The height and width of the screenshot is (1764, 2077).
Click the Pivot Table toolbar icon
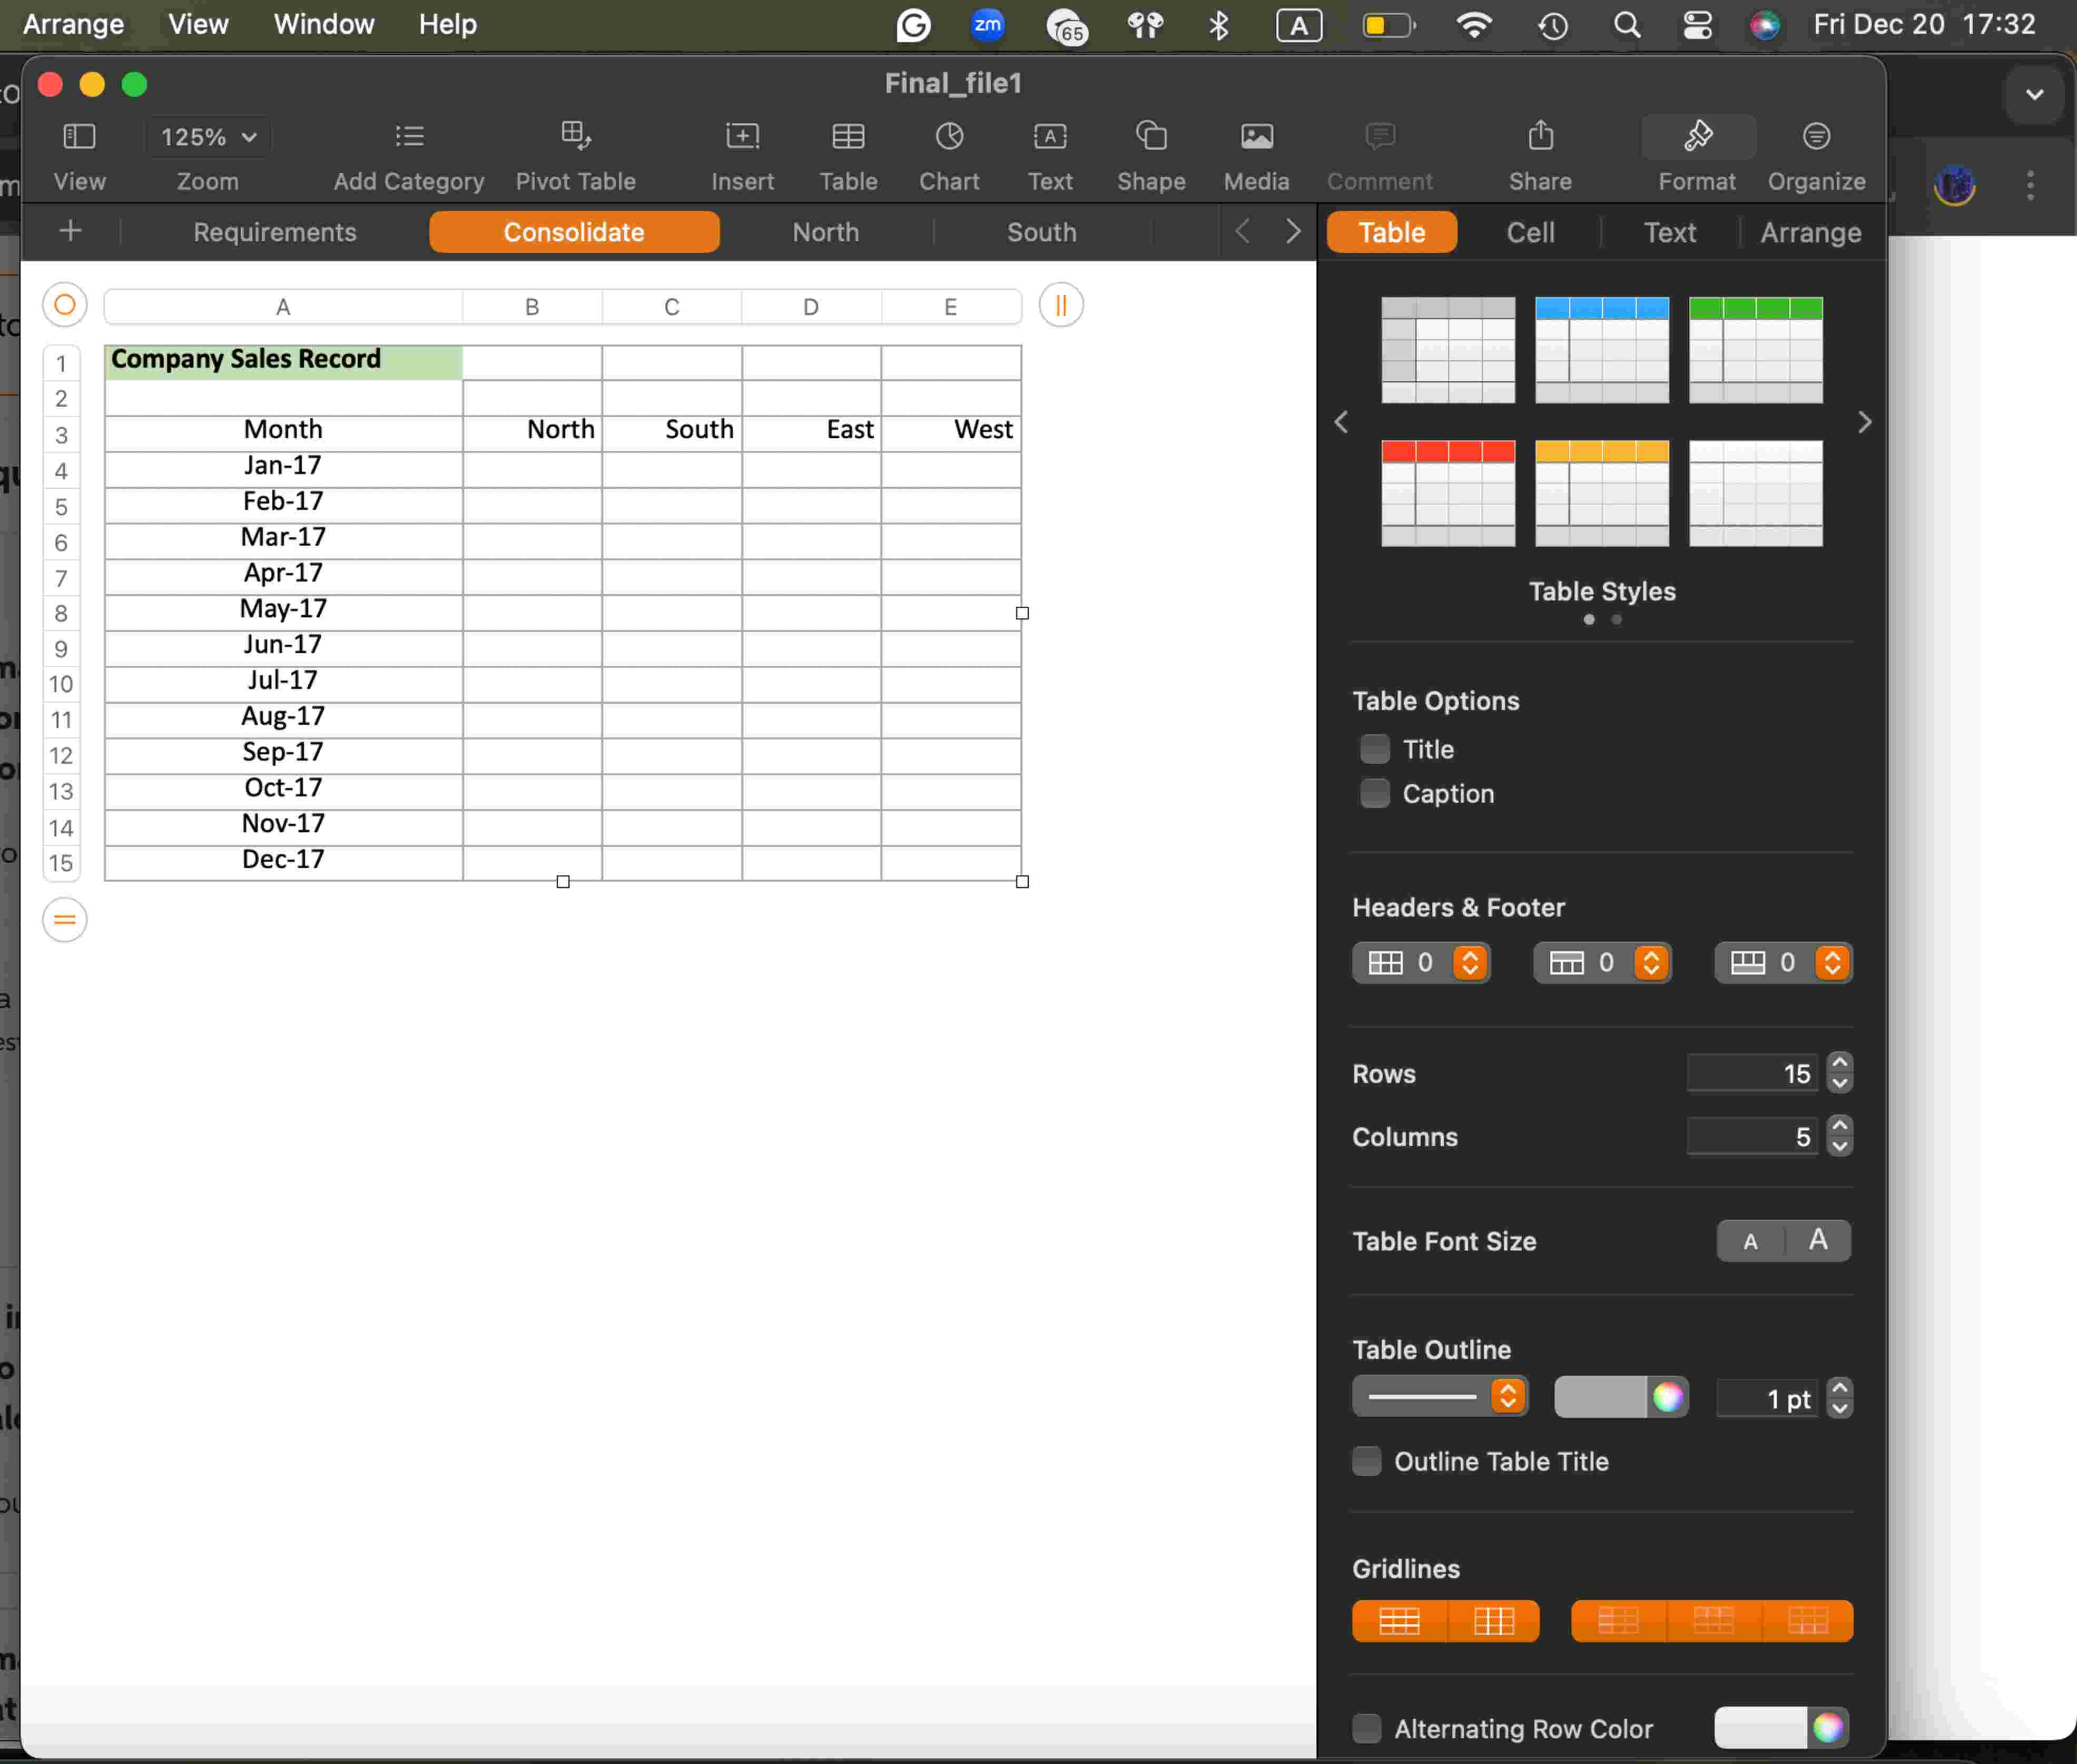[x=575, y=136]
